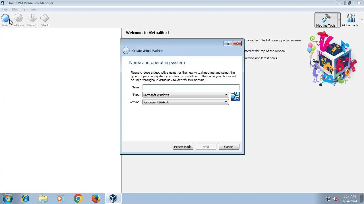
Task: Click the Name and operating system heading
Action: pyautogui.click(x=157, y=63)
